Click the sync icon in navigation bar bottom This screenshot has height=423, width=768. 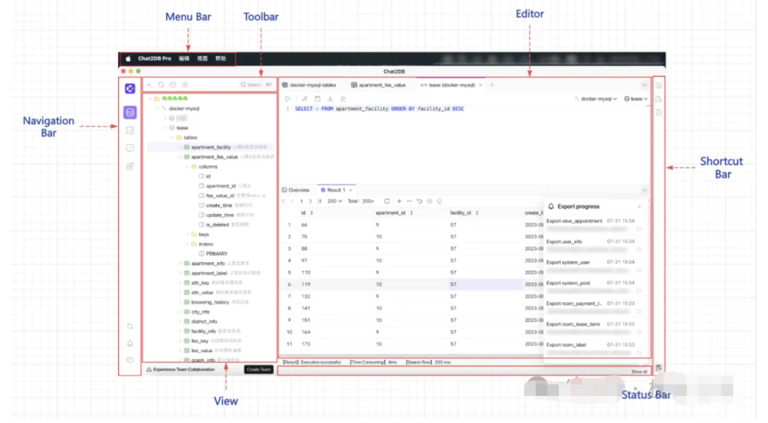tap(130, 326)
